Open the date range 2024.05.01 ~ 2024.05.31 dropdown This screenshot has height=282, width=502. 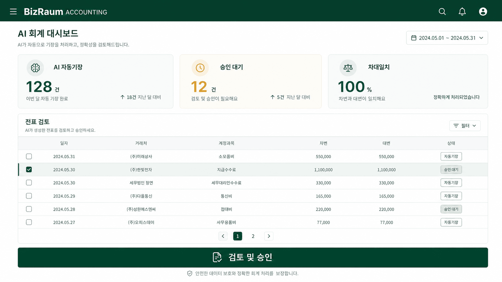(447, 38)
